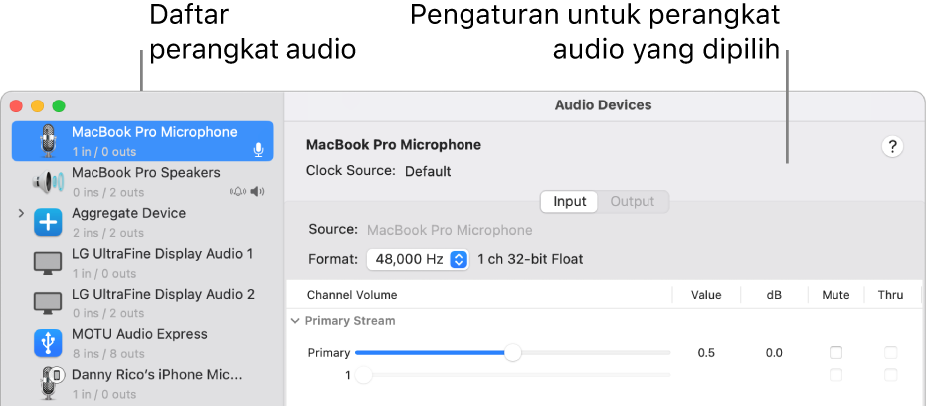Screen dimensions: 926x408
Task: Click the LG UltraFine Display Audio 1 monitor icon
Action: (48, 263)
